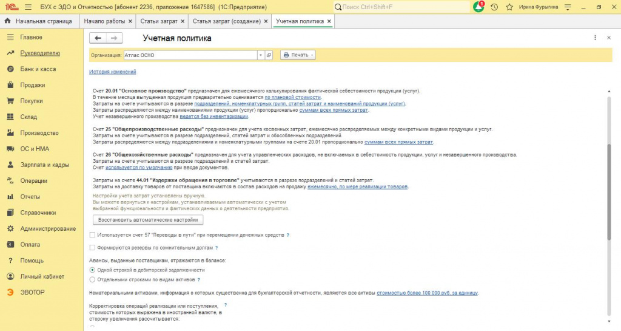This screenshot has height=331, width=621.
Task: Click the home icon on Начальная страница tab
Action: tap(7, 21)
